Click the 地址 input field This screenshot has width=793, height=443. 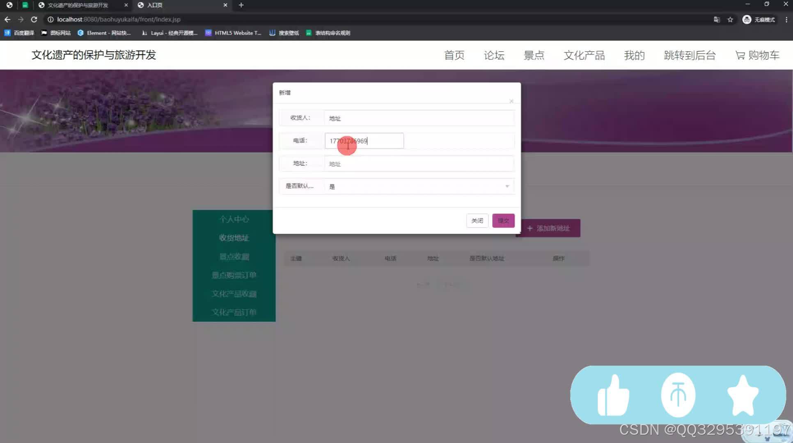(x=419, y=164)
